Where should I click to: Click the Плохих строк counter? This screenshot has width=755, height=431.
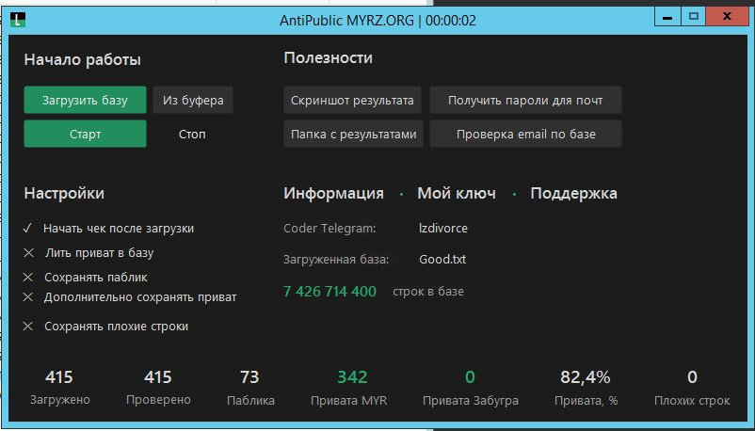[x=692, y=376]
